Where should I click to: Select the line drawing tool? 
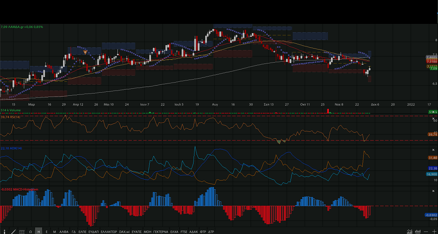pos(13,231)
